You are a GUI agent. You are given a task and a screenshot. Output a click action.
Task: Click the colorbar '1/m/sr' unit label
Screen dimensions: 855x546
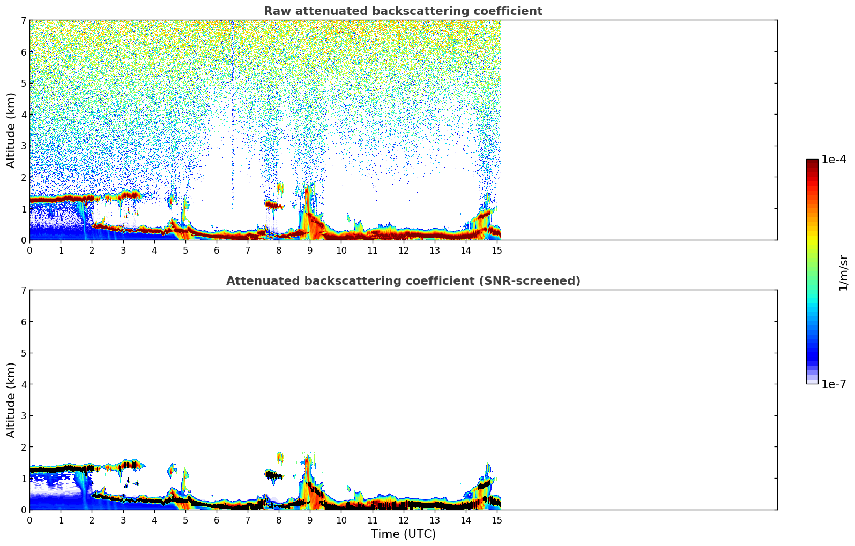coord(843,272)
